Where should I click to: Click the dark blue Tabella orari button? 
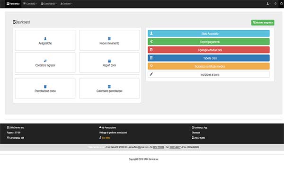tap(208, 58)
